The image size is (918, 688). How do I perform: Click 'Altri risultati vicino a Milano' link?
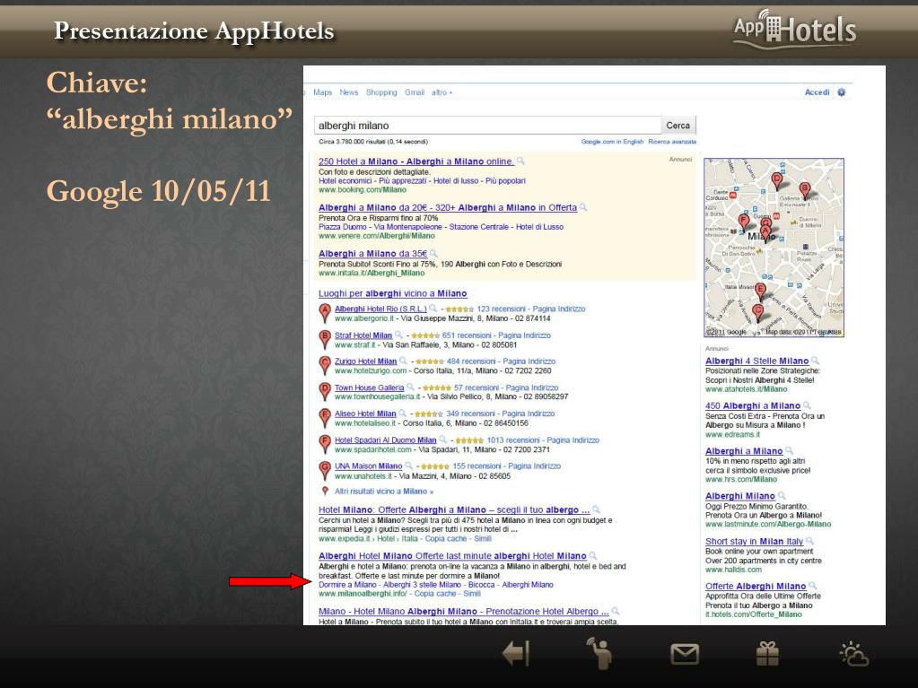(384, 492)
